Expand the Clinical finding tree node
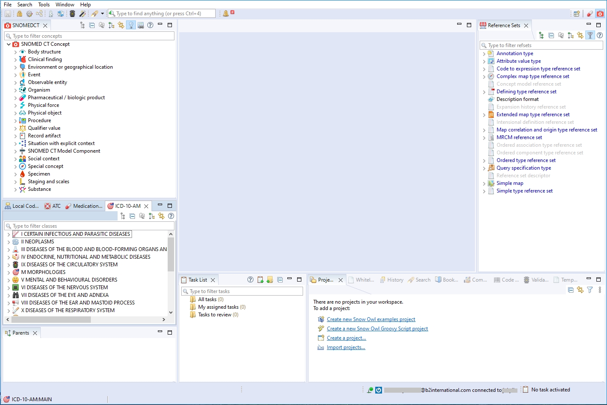 (16, 60)
